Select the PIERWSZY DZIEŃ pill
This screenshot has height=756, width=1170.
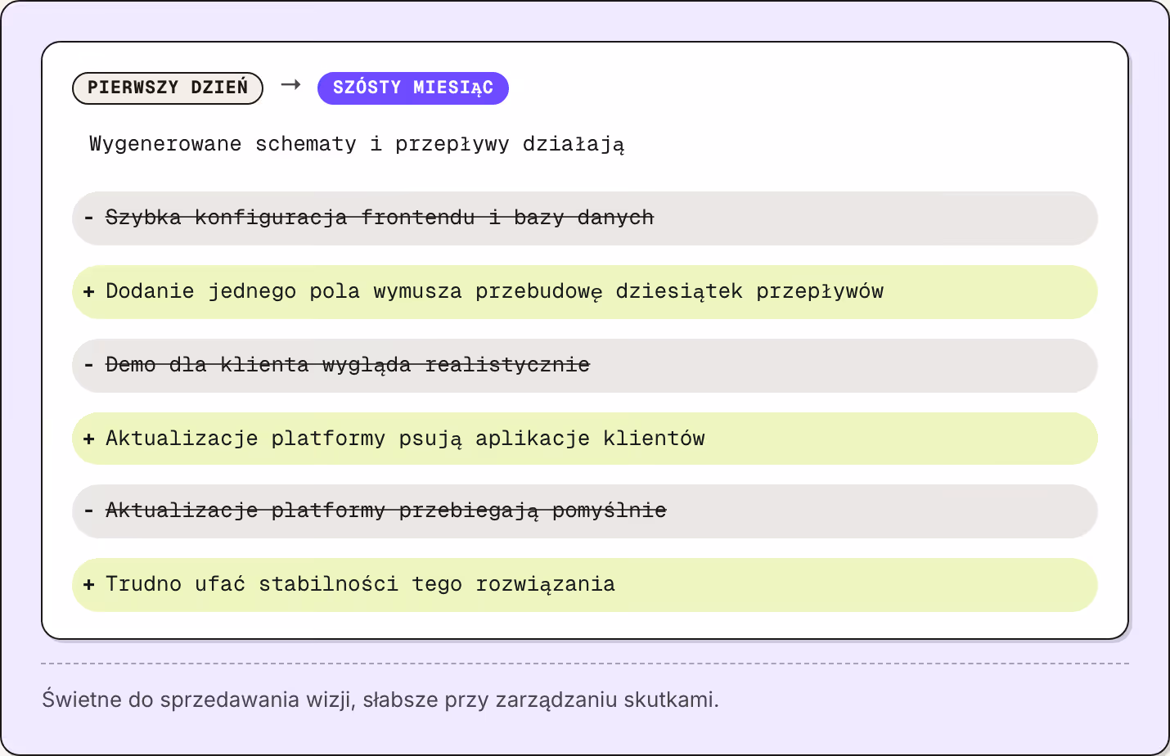point(168,88)
